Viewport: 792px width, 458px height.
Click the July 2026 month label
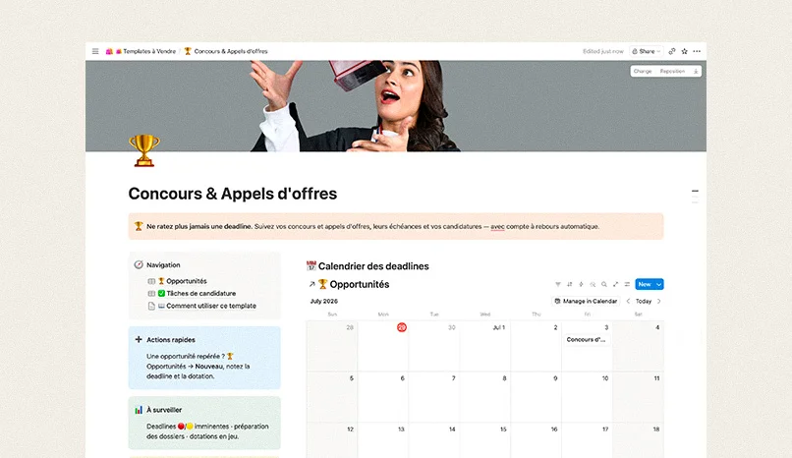click(x=323, y=301)
